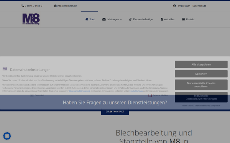Click the home icon next to Start
The width and height of the screenshot is (230, 143).
click(x=87, y=19)
